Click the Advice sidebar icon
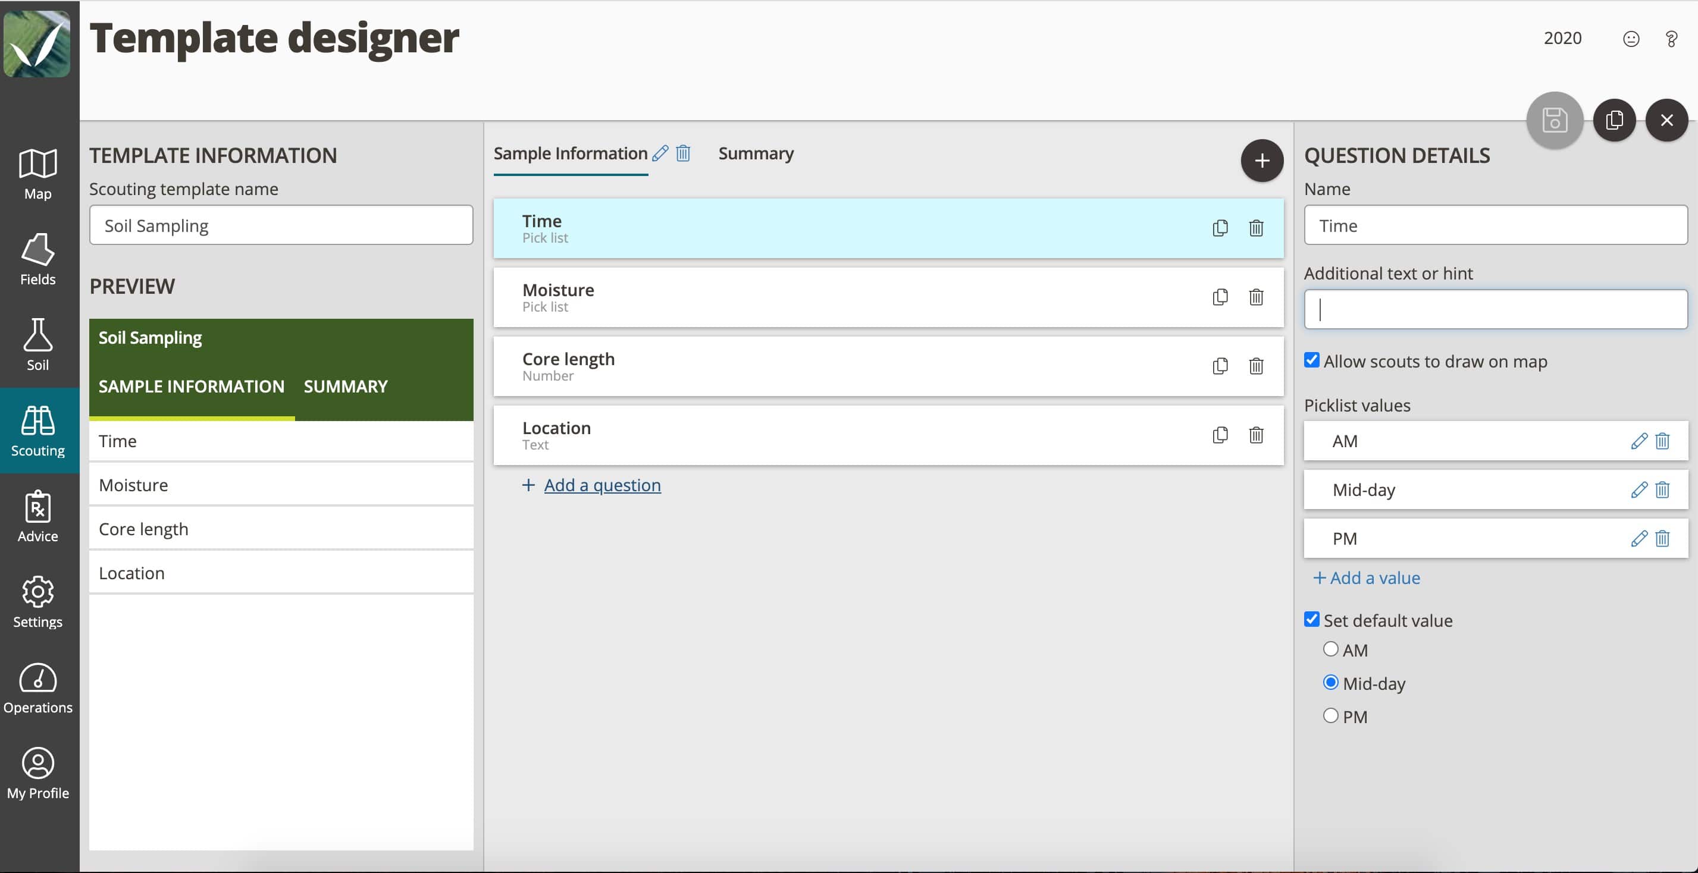The width and height of the screenshot is (1698, 873). pyautogui.click(x=38, y=517)
